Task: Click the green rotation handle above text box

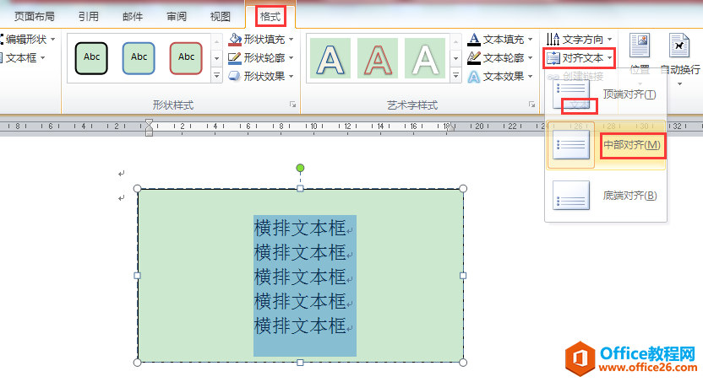Action: (x=301, y=168)
